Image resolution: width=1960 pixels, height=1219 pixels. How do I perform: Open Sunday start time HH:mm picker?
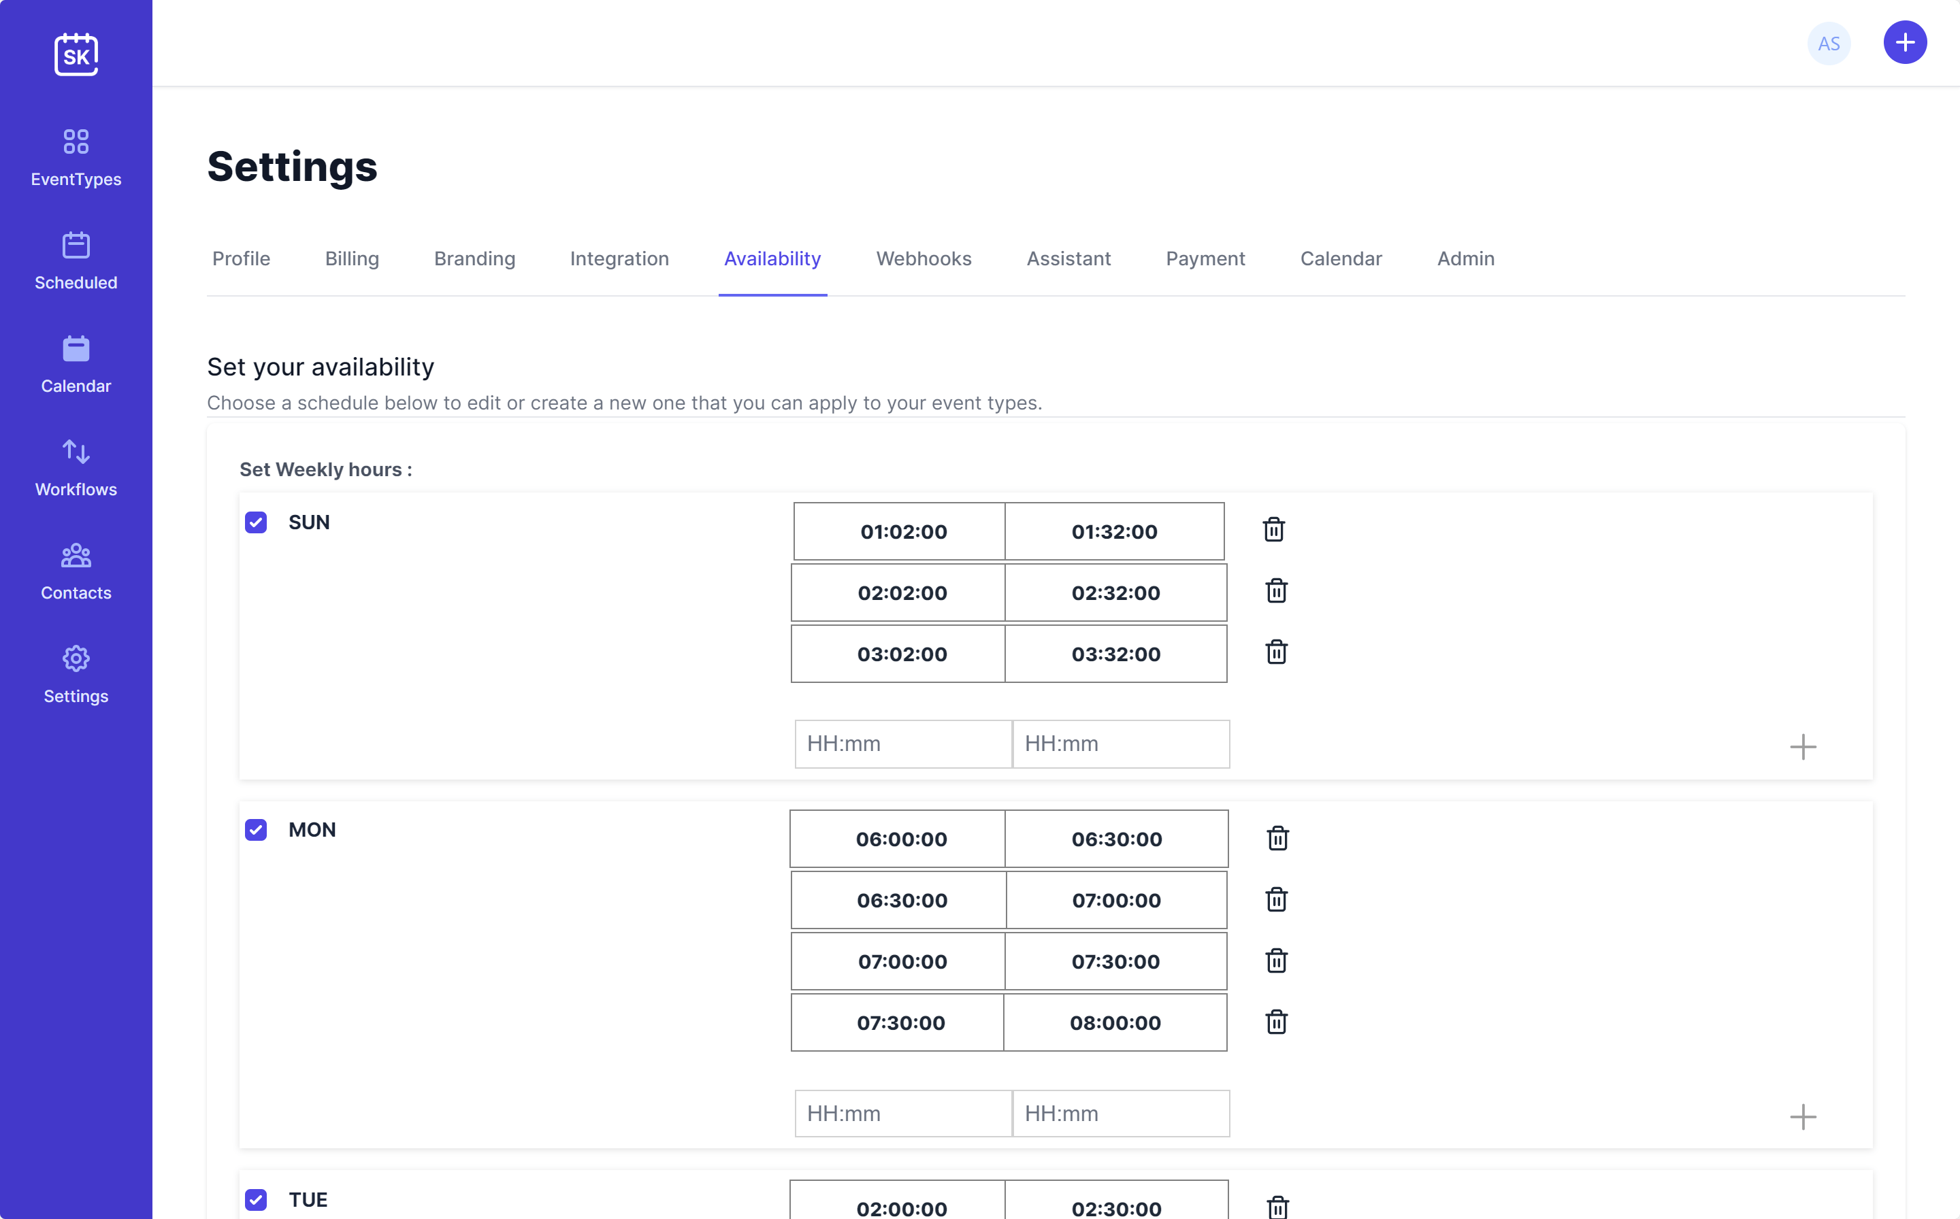(902, 744)
